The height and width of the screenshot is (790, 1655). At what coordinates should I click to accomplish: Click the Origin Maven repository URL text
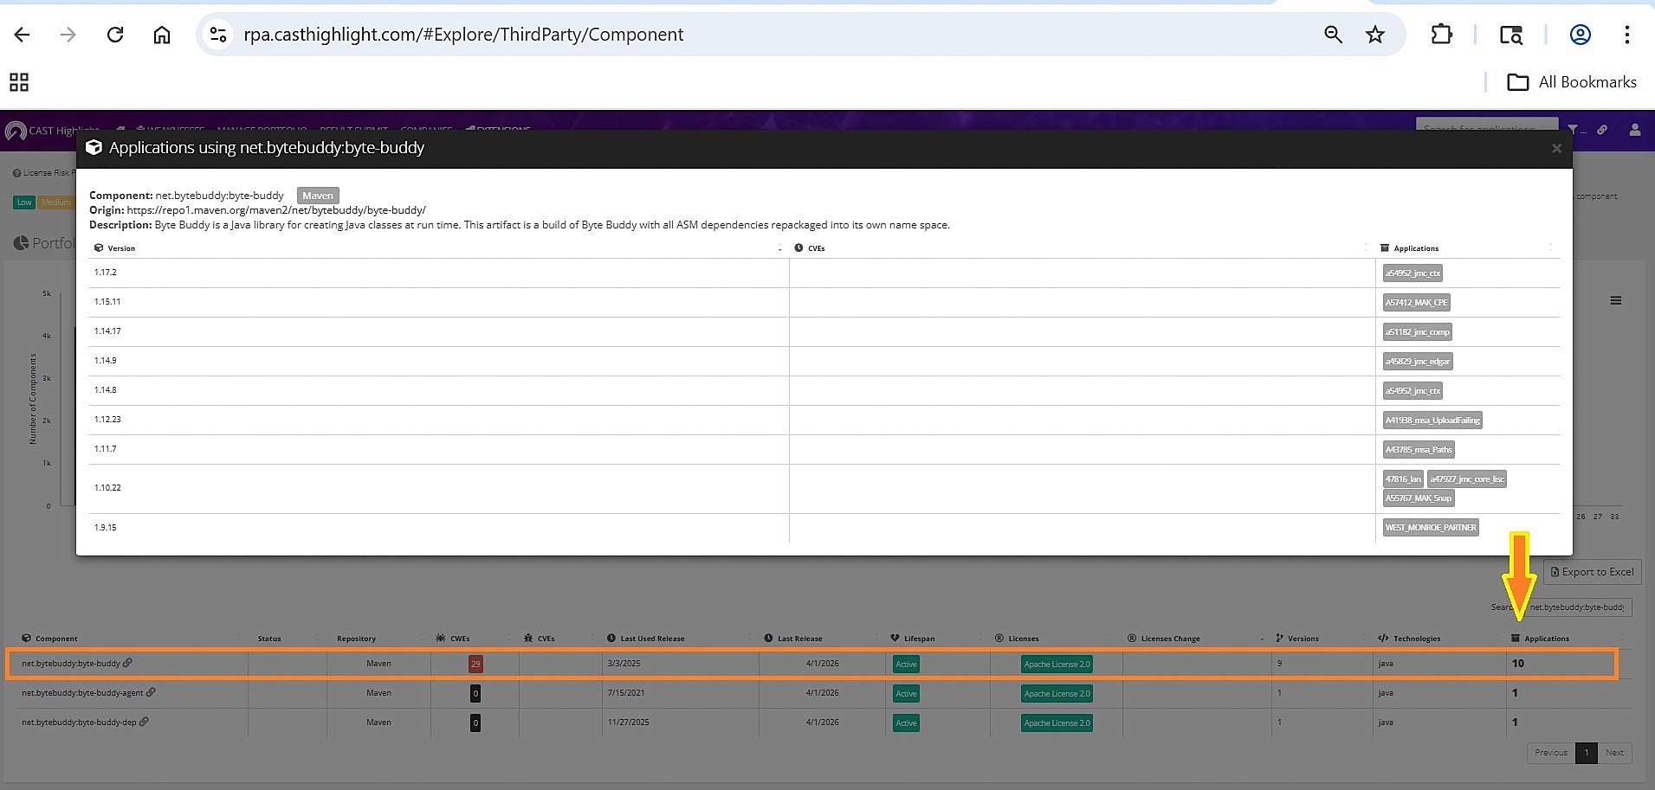[276, 210]
